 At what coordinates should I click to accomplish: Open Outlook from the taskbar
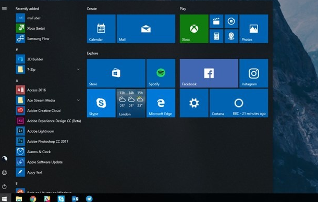[x=75, y=199]
